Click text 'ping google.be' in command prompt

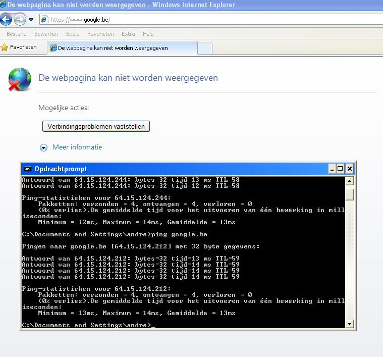tap(179, 234)
